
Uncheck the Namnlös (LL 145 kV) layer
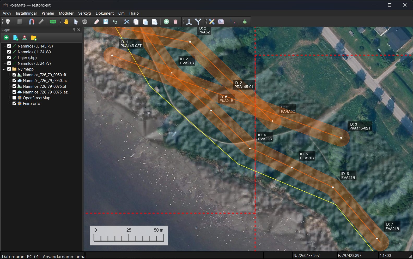pyautogui.click(x=9, y=46)
